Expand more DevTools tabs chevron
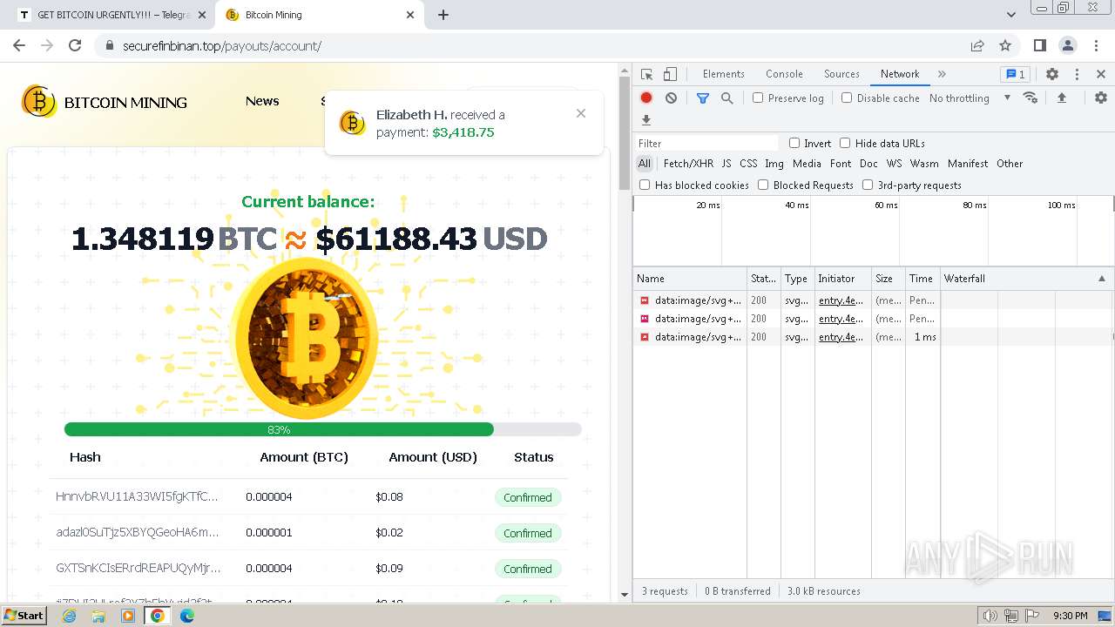1115x627 pixels. 942,74
